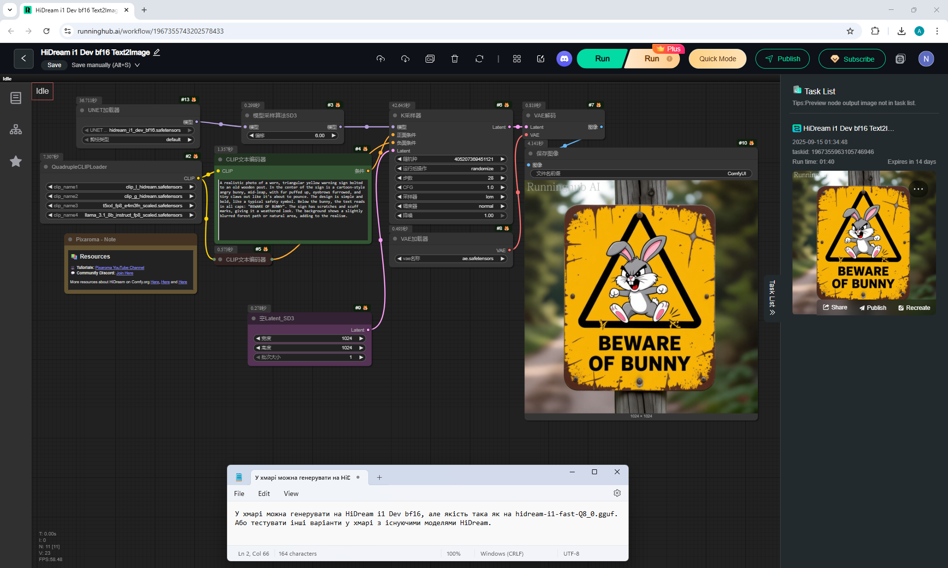
Task: Click the CFG value slider field
Action: (x=451, y=188)
